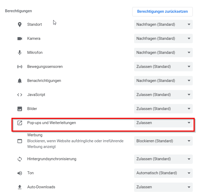Open the Auto-Downloads Zulassen dropdown
The width and height of the screenshot is (198, 194).
163,187
